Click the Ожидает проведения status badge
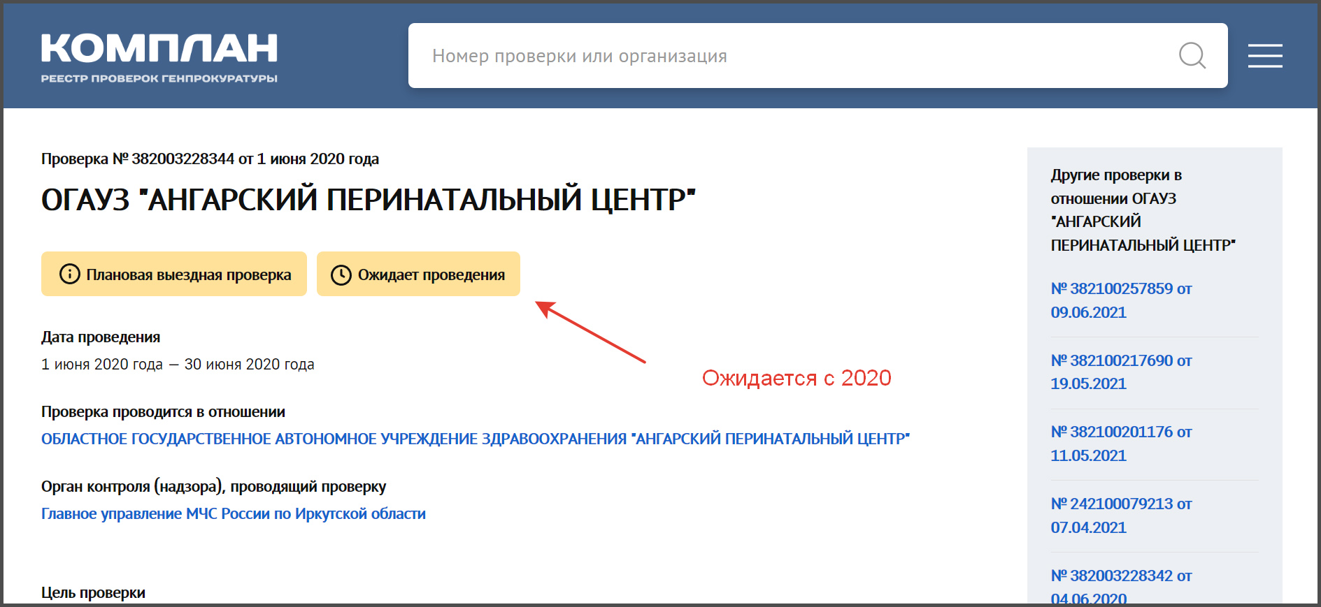 tap(418, 274)
